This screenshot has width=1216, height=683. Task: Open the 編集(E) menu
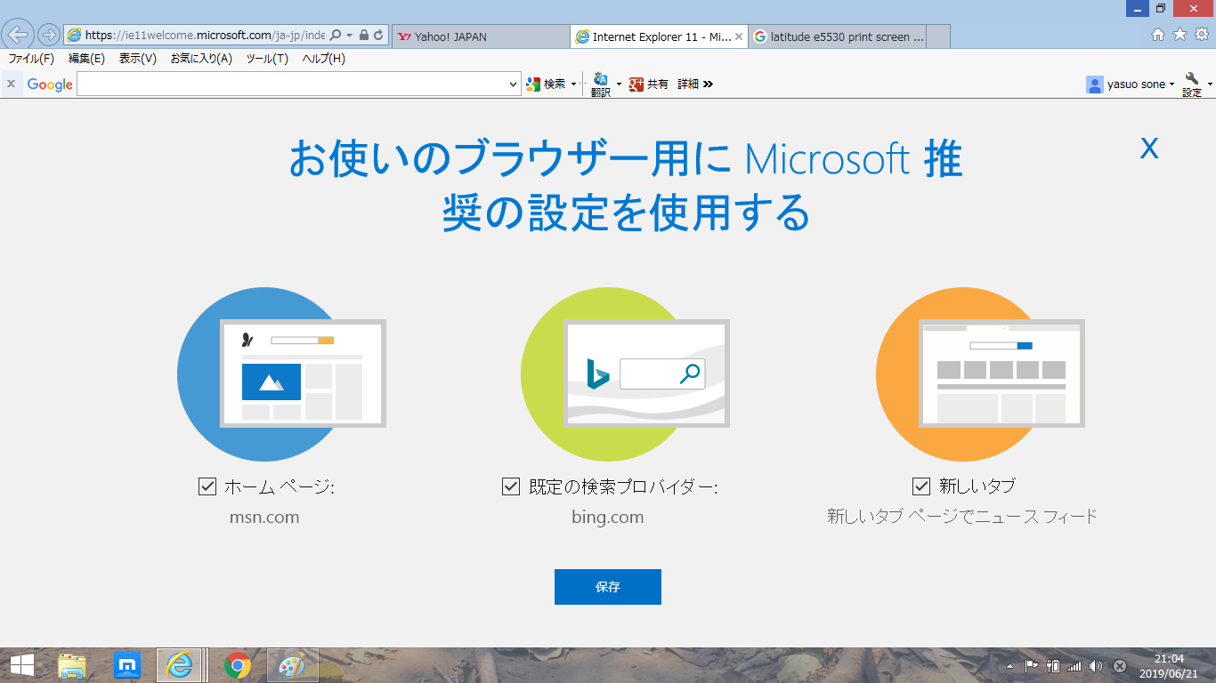(x=86, y=59)
